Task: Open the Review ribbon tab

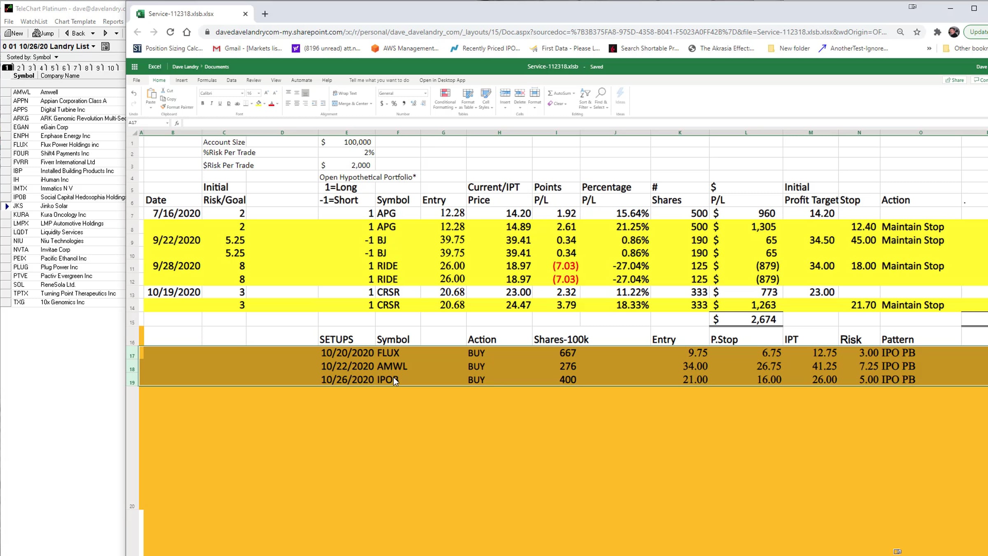Action: pos(254,80)
